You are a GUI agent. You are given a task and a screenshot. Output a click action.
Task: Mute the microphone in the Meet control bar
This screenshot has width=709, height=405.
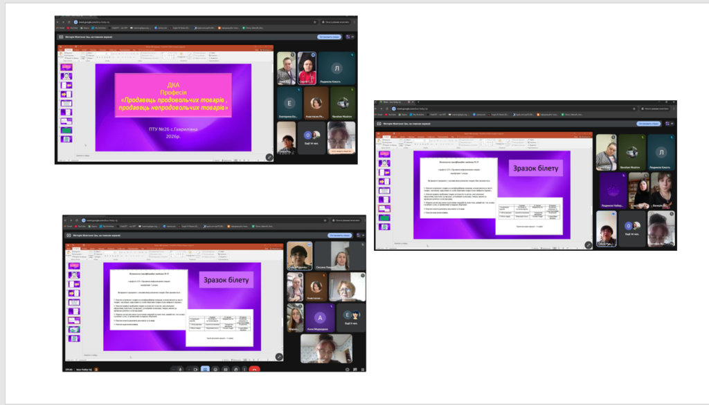pyautogui.click(x=179, y=369)
